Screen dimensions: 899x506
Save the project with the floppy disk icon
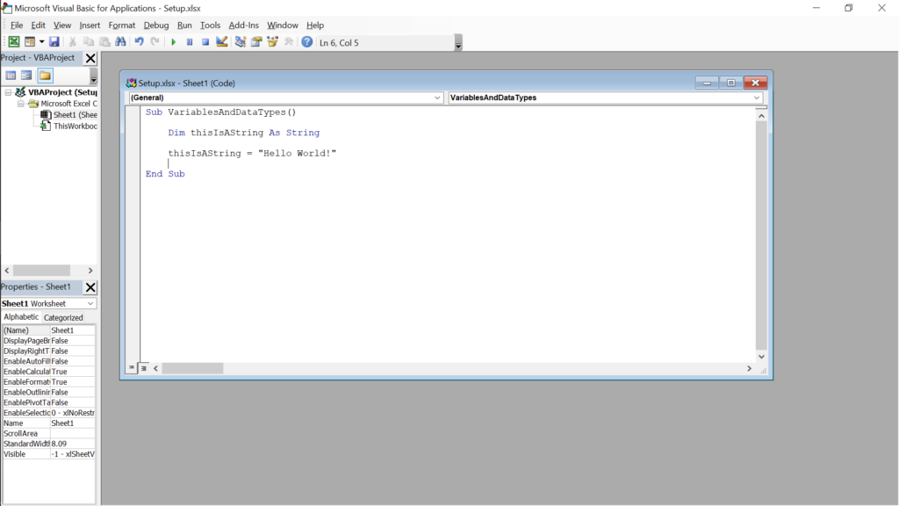tap(54, 42)
